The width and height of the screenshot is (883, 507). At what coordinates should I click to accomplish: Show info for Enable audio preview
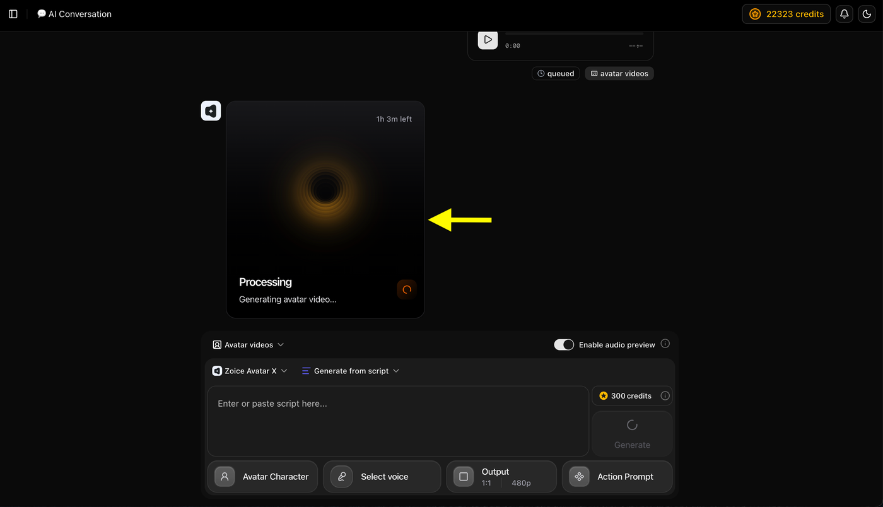click(x=665, y=344)
